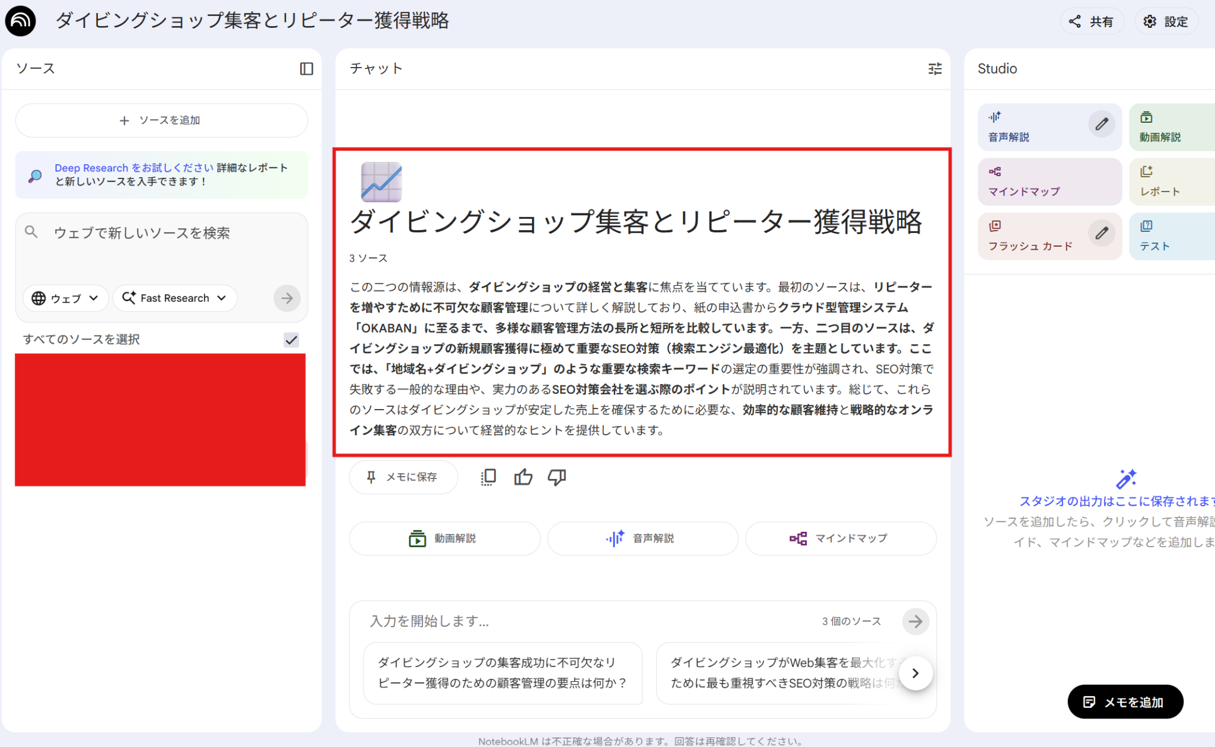Open the 共有 share button

1092,22
